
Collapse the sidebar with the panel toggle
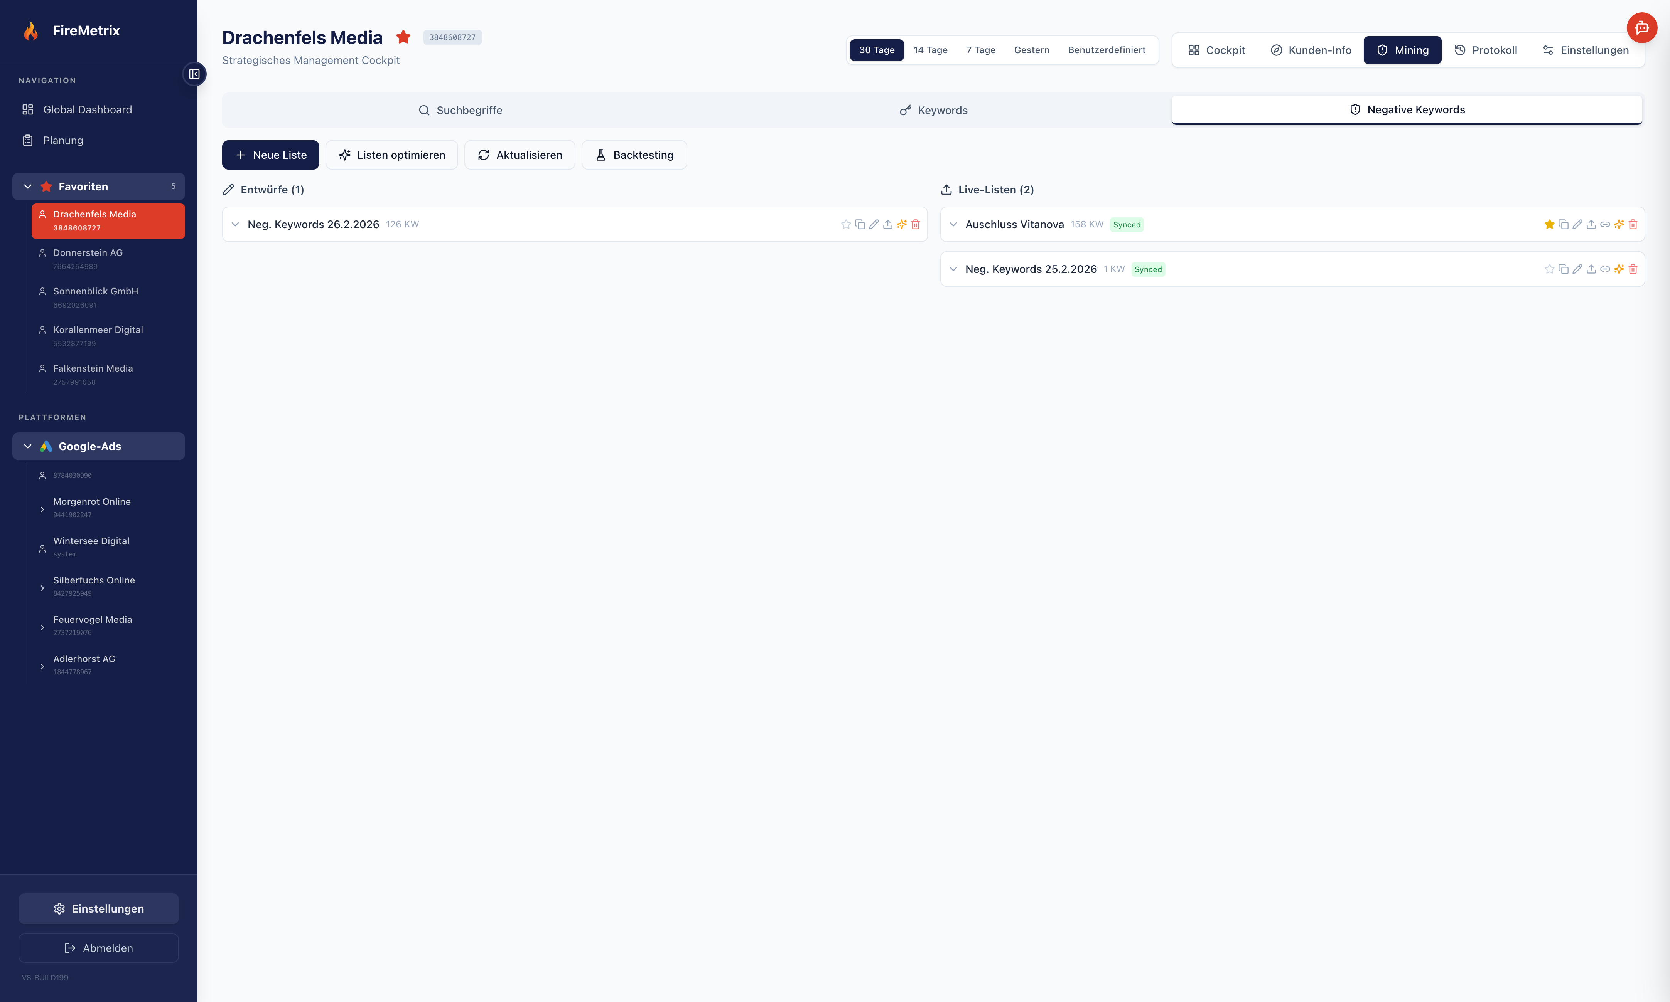click(x=194, y=74)
